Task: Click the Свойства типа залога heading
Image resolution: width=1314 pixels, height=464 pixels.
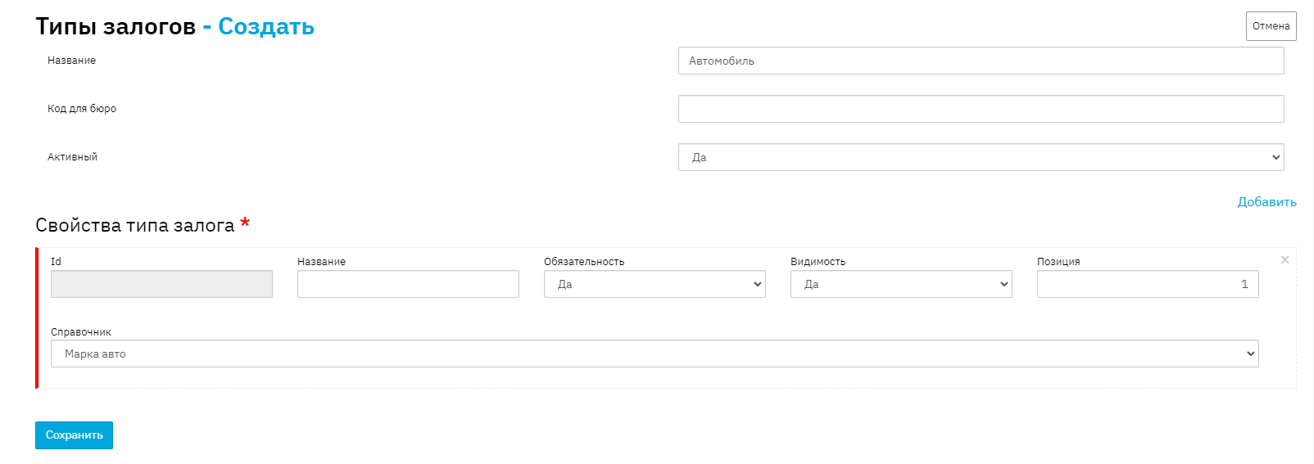Action: pos(135,226)
